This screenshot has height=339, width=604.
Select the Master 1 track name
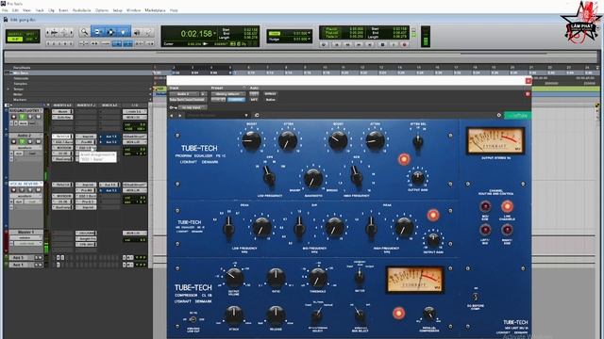tap(25, 233)
